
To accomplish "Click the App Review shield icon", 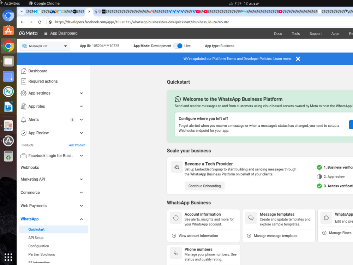I will (x=23, y=133).
